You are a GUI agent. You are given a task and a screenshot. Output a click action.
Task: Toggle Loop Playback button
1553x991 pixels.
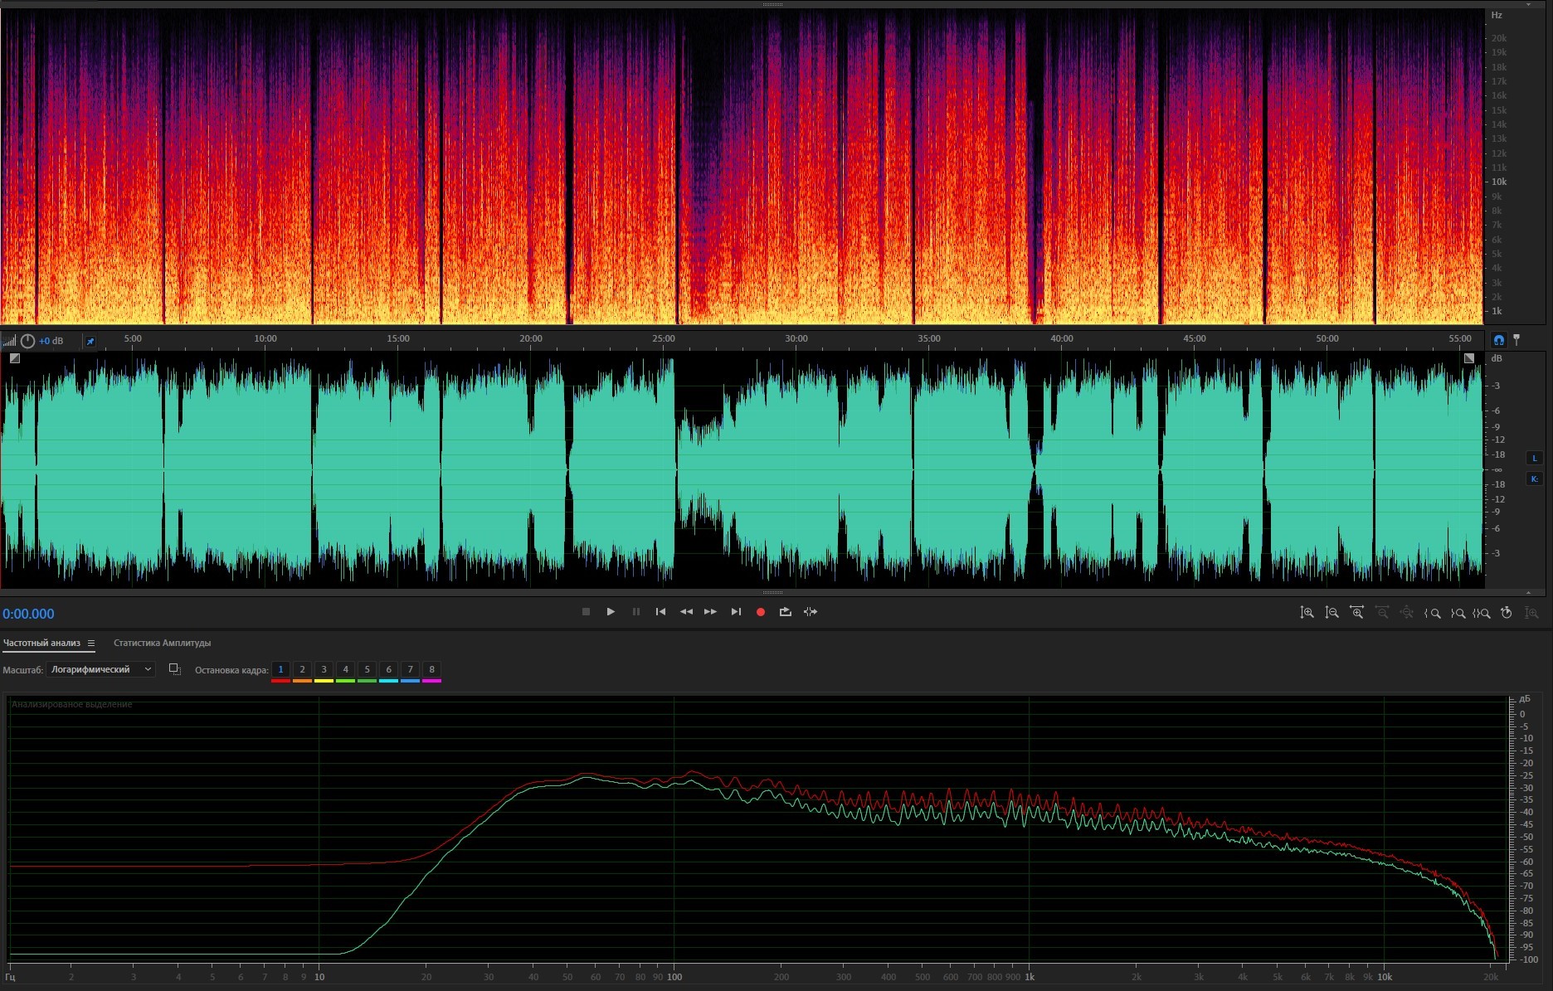(785, 612)
